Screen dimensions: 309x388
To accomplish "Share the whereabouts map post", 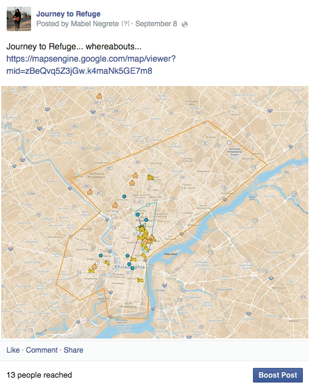I will tap(73, 350).
